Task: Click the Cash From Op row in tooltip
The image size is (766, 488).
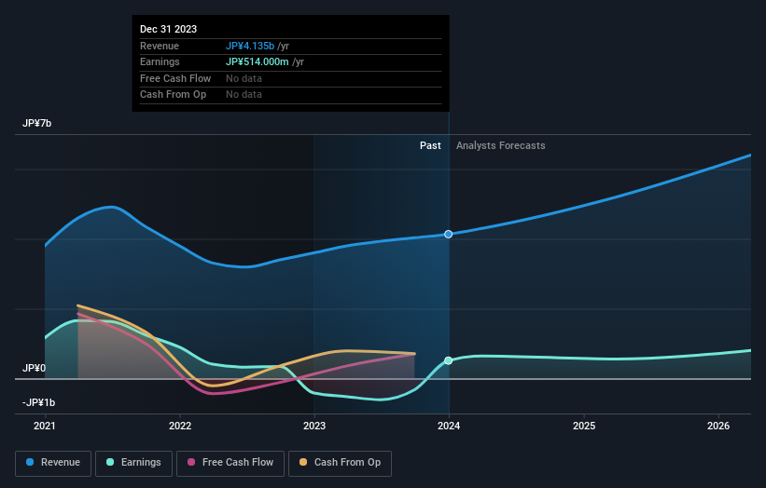Action: pos(291,95)
